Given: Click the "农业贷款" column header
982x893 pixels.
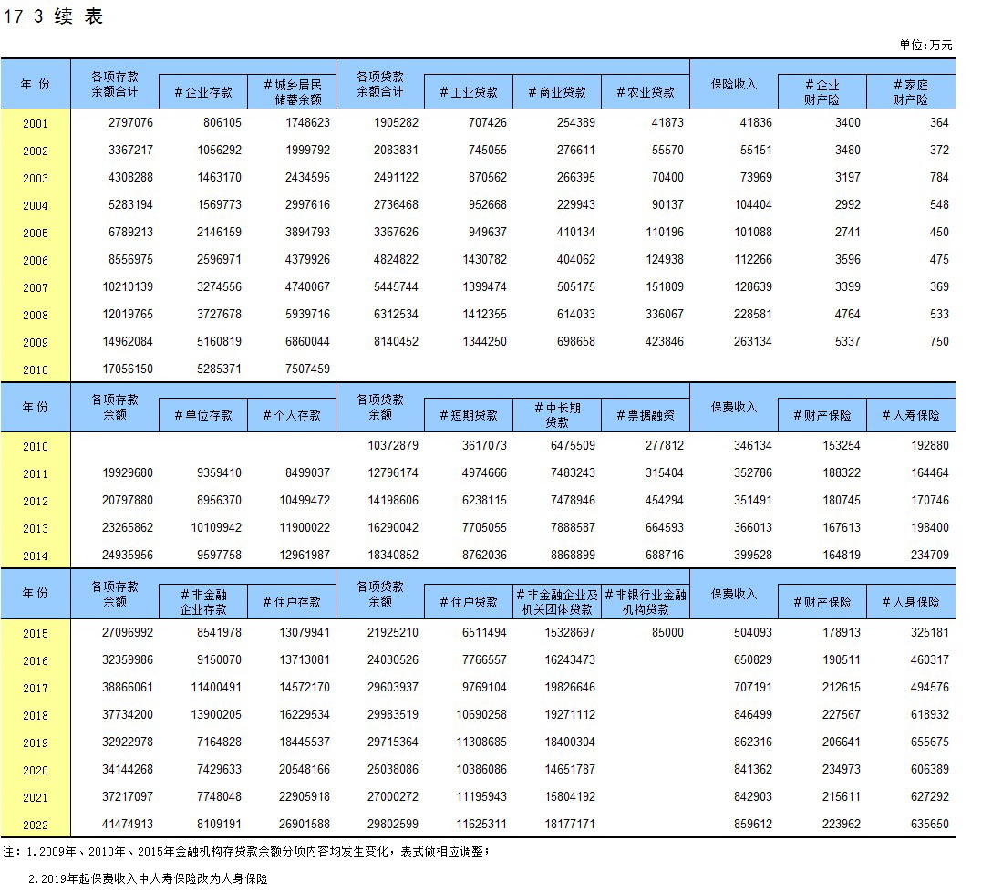Looking at the screenshot, I should [646, 92].
